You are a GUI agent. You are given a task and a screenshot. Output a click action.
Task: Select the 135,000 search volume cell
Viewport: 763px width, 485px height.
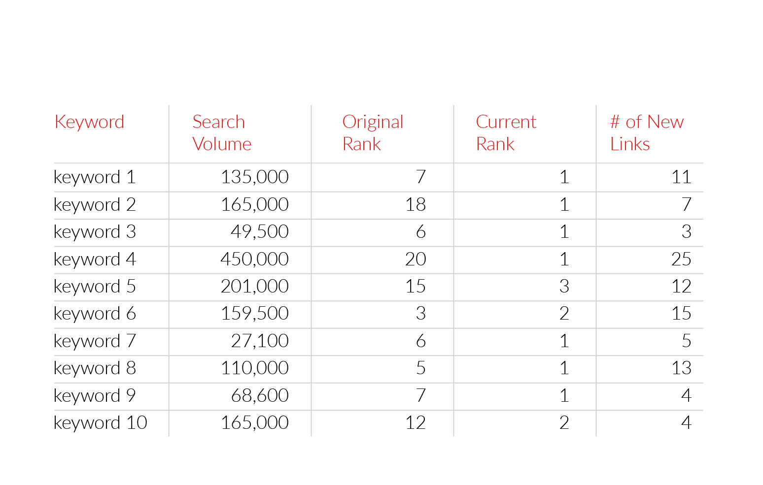[x=254, y=177]
